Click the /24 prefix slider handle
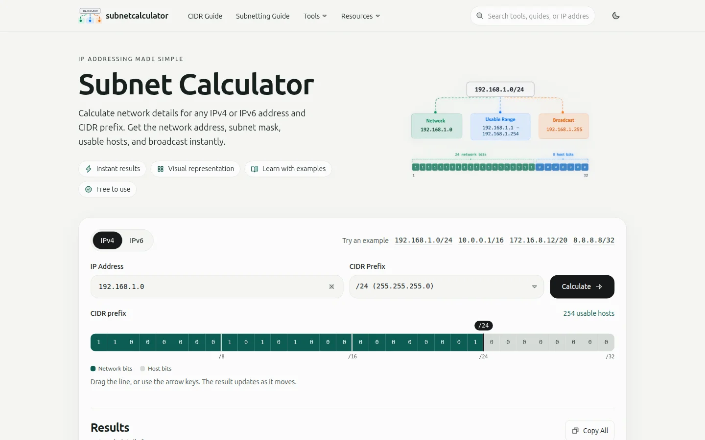The image size is (705, 440). pos(484,326)
